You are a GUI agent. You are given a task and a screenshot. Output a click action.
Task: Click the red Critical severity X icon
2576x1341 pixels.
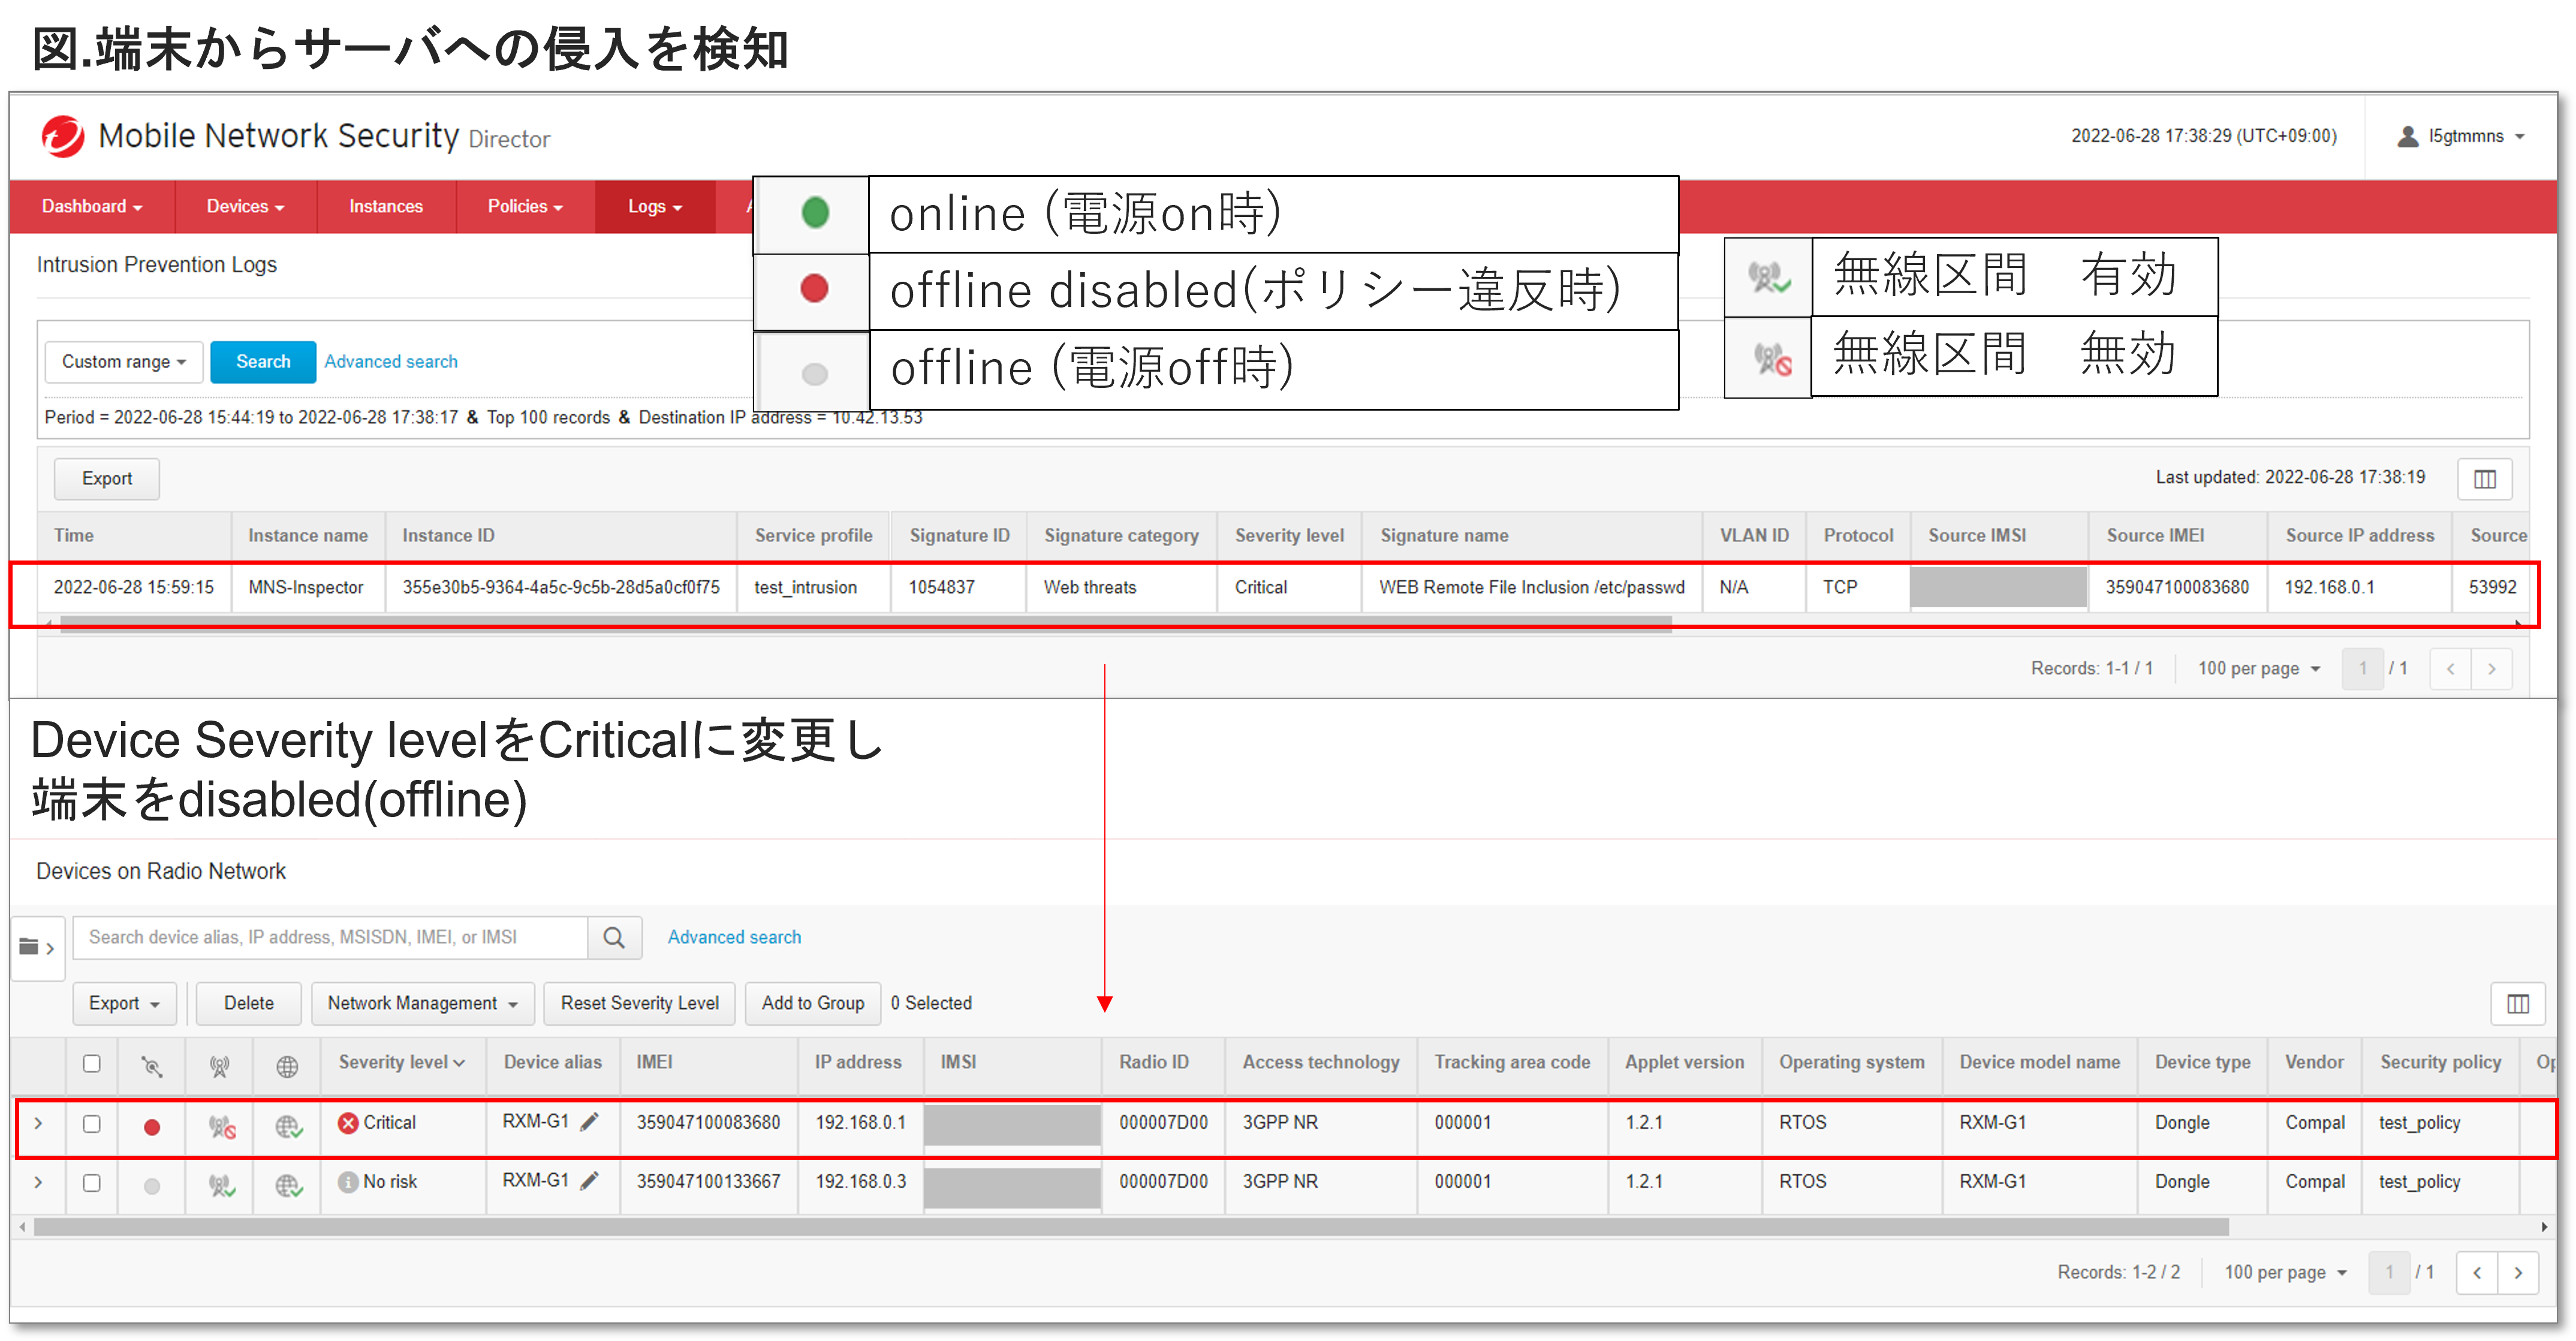coord(347,1123)
